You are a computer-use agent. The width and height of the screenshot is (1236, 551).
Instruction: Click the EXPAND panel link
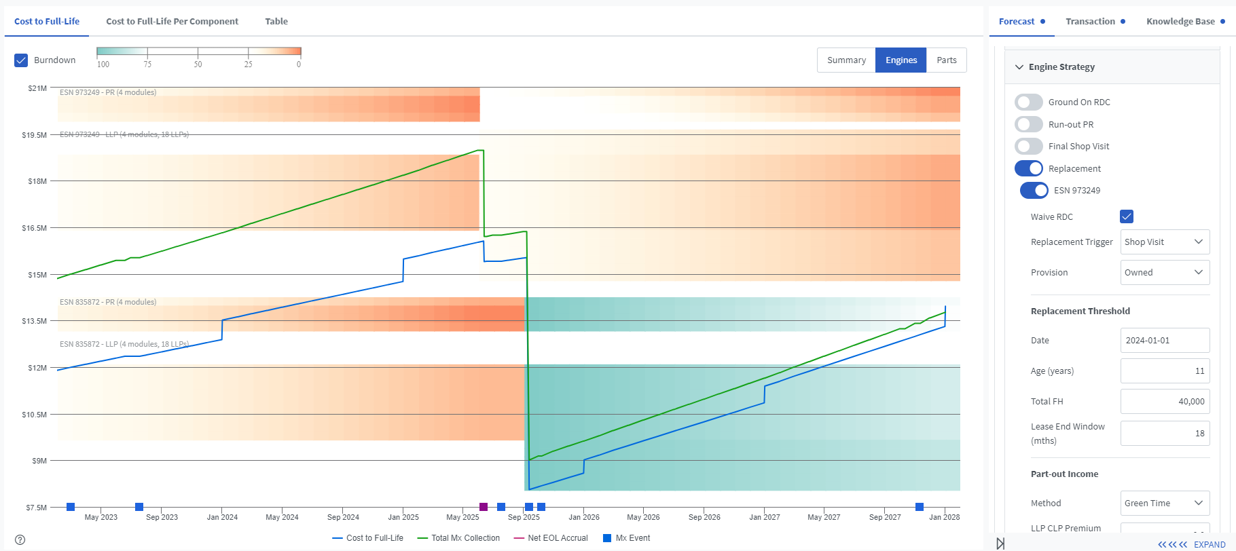[x=1210, y=544]
